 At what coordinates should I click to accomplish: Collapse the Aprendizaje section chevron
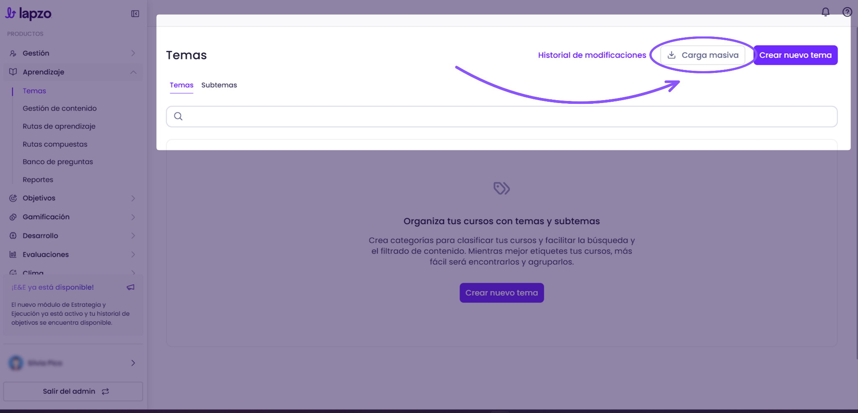pyautogui.click(x=133, y=72)
